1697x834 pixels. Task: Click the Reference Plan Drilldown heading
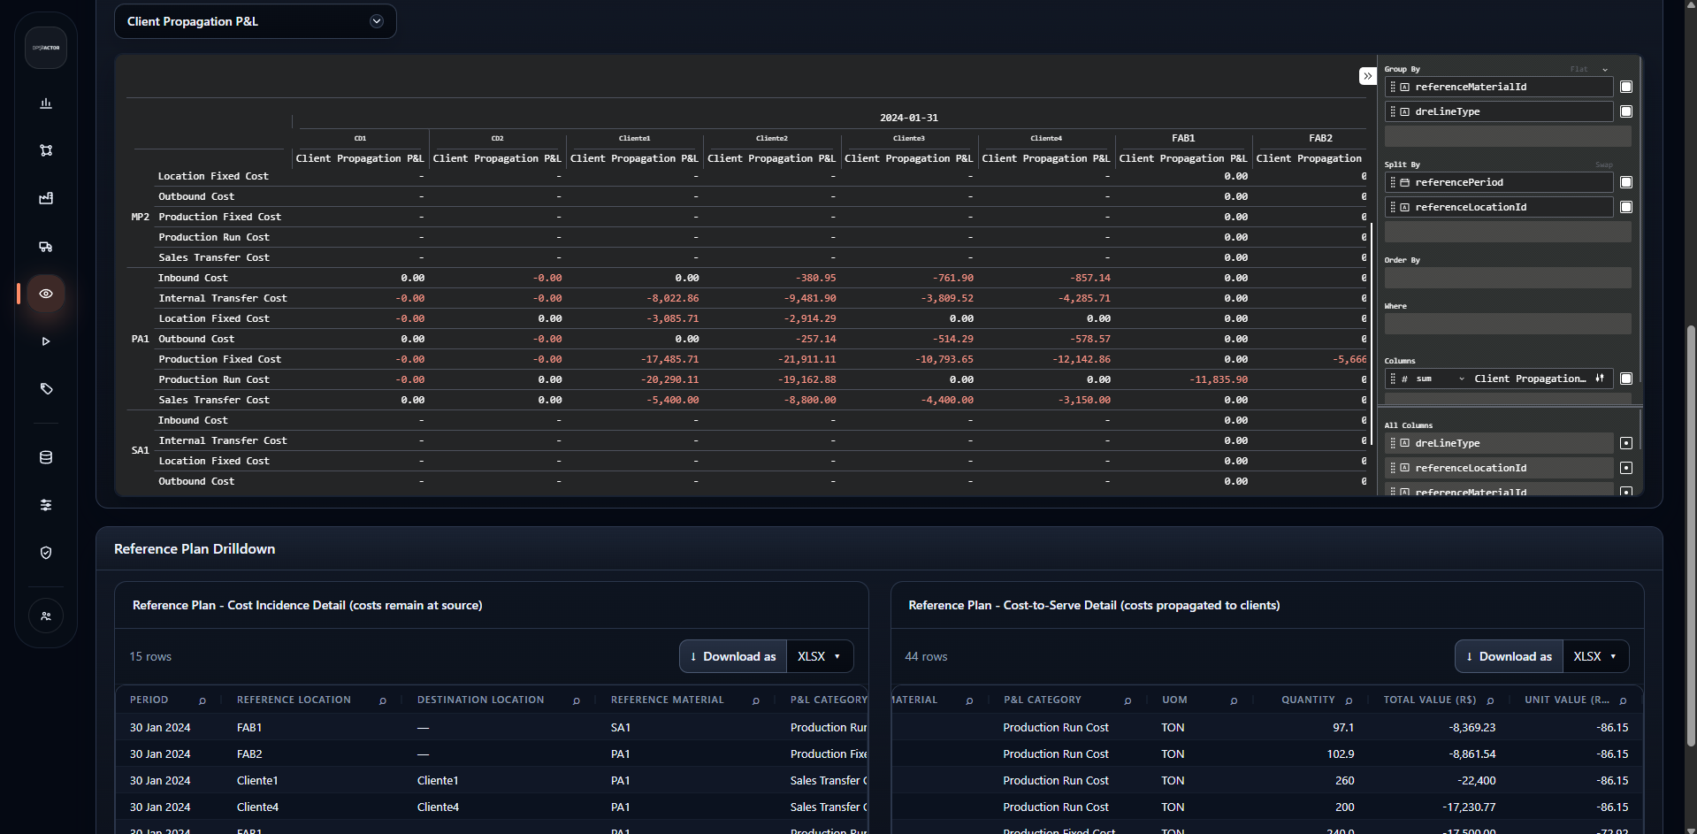[195, 548]
